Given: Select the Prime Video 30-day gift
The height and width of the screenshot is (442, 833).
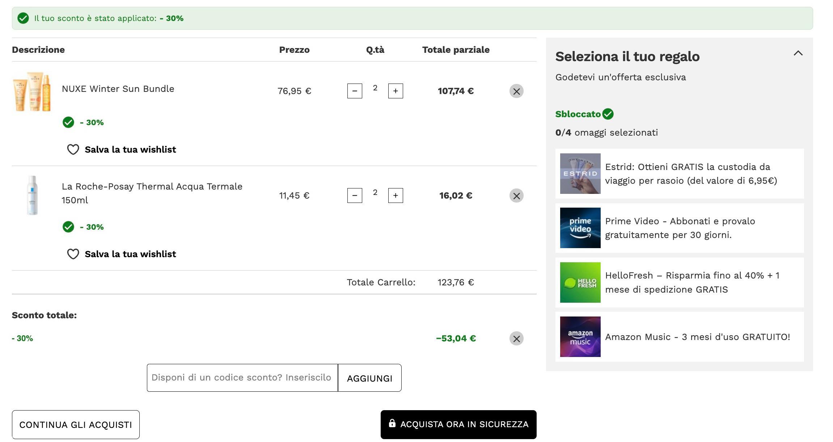Looking at the screenshot, I should 680,228.
